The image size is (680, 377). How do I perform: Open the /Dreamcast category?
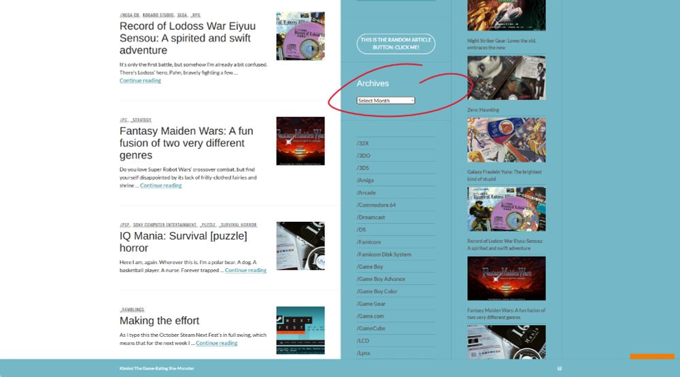pyautogui.click(x=371, y=218)
